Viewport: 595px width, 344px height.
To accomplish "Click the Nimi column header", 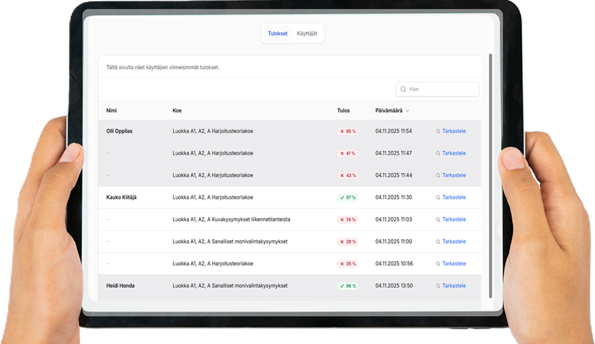I will (111, 111).
